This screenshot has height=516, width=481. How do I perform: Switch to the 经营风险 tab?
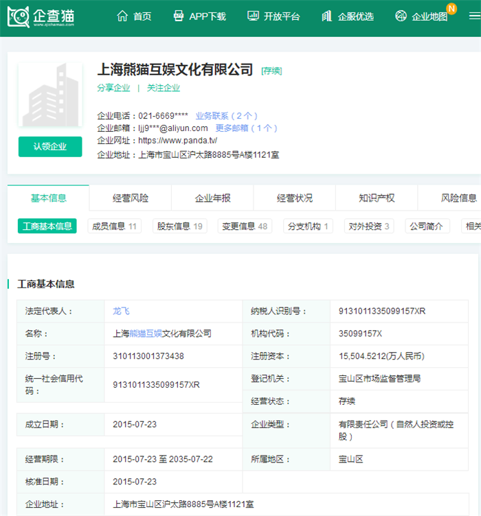(131, 198)
